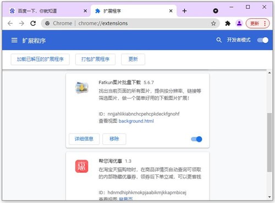
Task: Reload the page with the refresh icon
Action: click(x=33, y=23)
